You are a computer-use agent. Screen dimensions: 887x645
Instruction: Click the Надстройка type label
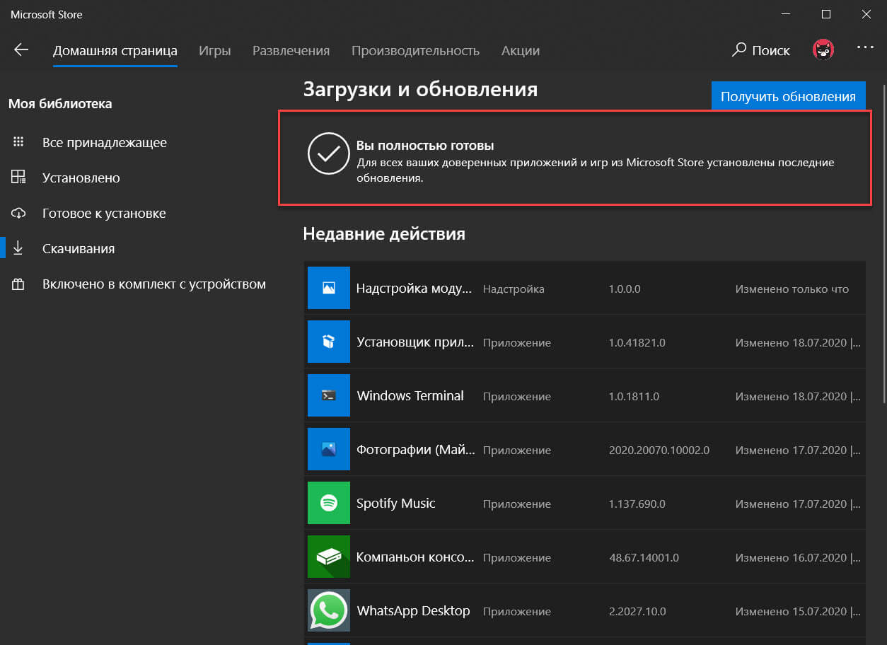514,289
